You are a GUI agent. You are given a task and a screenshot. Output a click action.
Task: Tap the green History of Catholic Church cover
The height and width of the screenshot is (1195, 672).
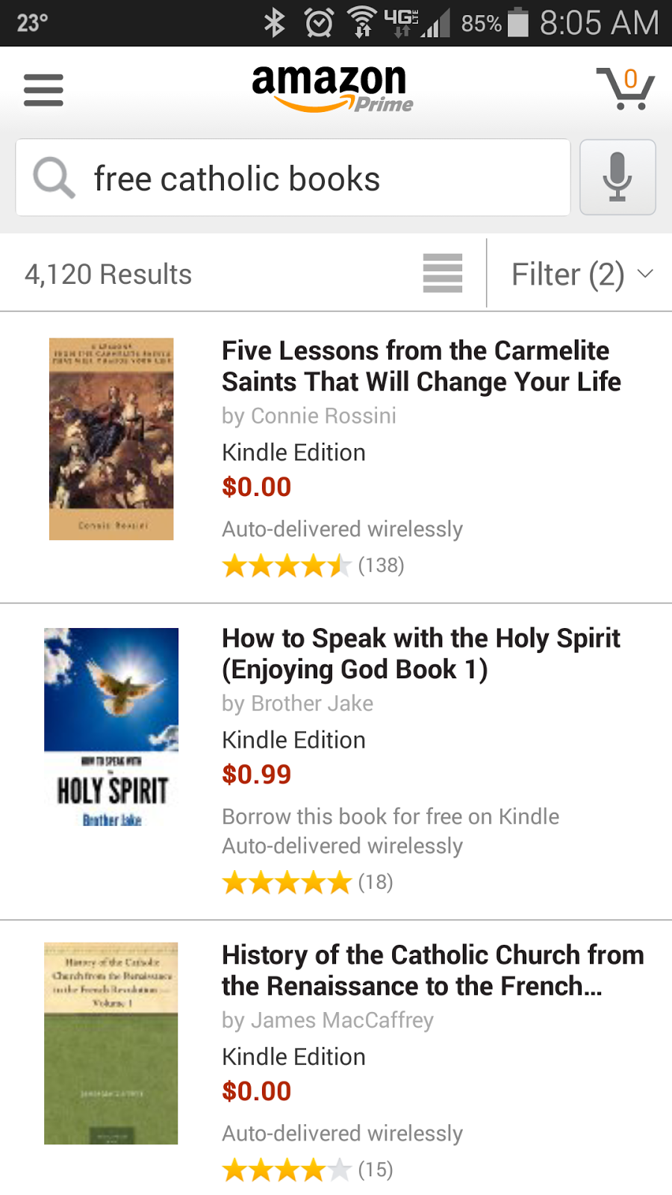(111, 1043)
